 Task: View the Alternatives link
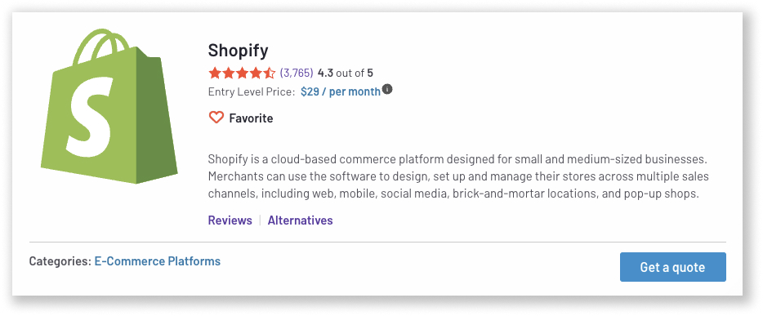click(x=301, y=220)
